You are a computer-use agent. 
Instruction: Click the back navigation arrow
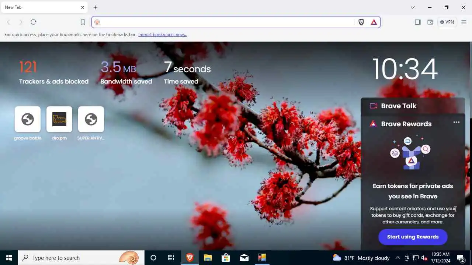pyautogui.click(x=8, y=22)
